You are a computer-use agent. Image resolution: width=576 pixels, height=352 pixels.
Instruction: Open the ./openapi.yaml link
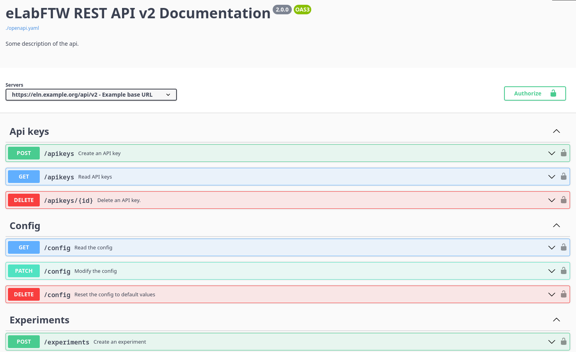(x=22, y=28)
